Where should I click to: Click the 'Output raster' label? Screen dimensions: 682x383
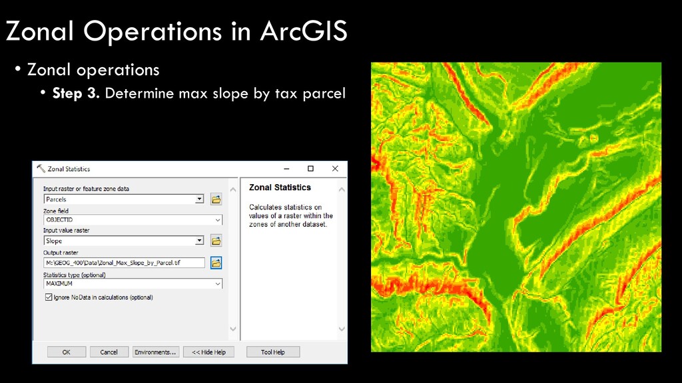[x=61, y=253]
